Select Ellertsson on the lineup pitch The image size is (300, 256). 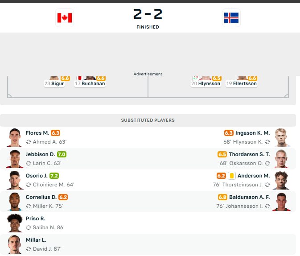(x=241, y=83)
